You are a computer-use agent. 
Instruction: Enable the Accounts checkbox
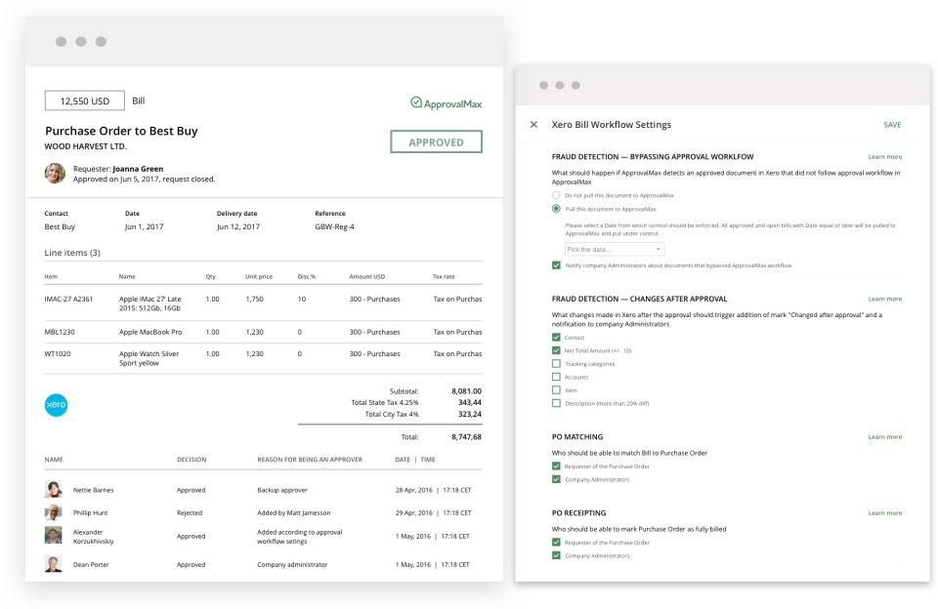pyautogui.click(x=556, y=377)
